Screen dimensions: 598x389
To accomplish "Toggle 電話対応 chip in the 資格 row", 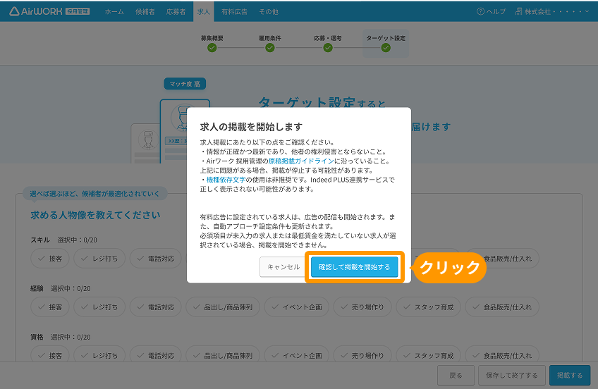I will click(x=156, y=355).
